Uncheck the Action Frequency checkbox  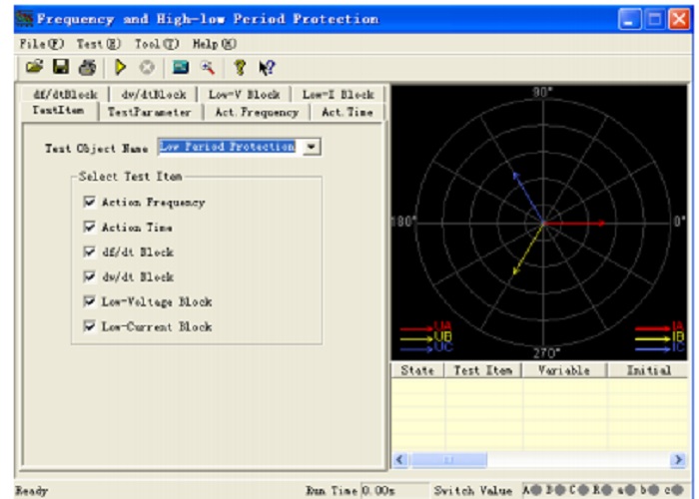(89, 202)
